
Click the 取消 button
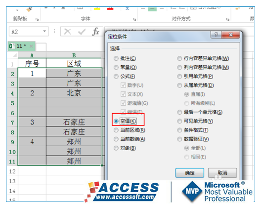tap(222, 173)
